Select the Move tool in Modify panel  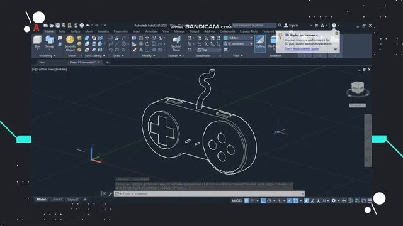pos(147,38)
